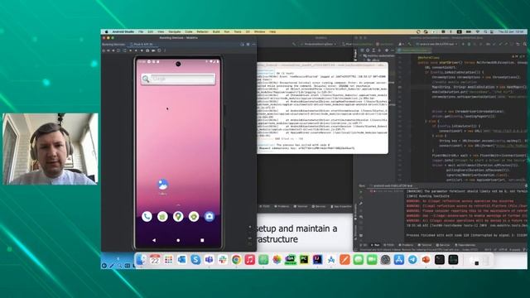Viewport: 530px width, 298px height.
Task: Open PyCharm from the dock
Action: pos(304,259)
